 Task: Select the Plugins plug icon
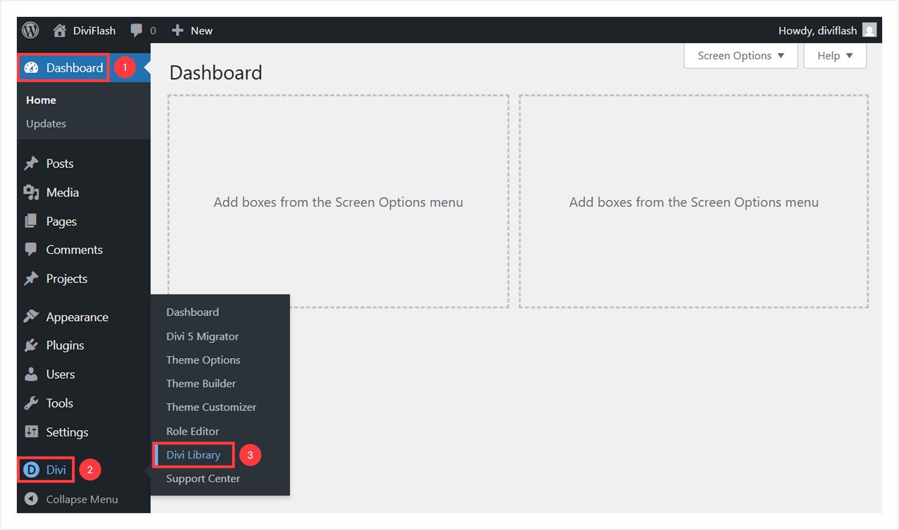(31, 345)
